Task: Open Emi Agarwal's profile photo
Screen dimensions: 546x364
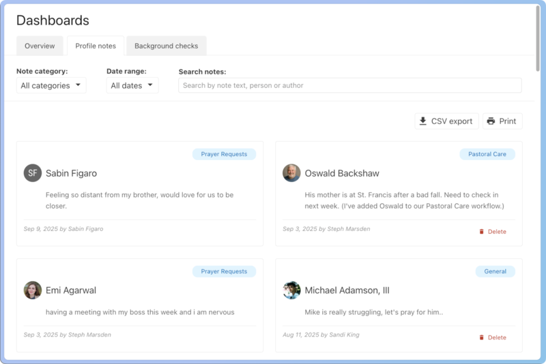Action: click(x=32, y=290)
